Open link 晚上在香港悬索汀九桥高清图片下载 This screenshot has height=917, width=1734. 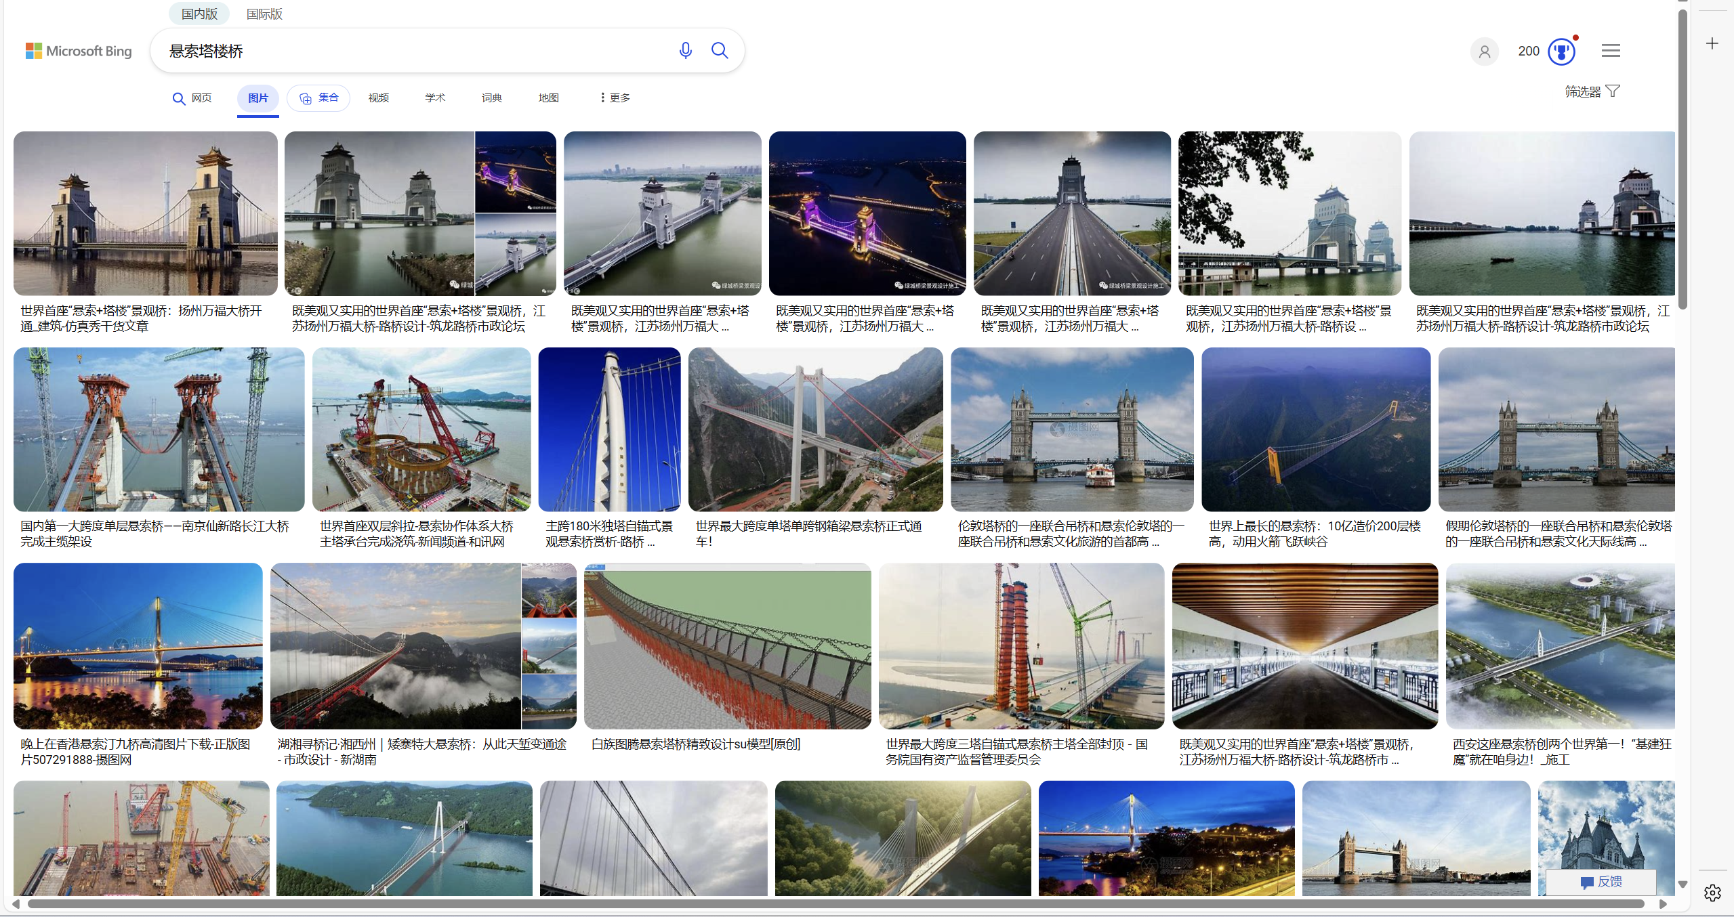135,752
